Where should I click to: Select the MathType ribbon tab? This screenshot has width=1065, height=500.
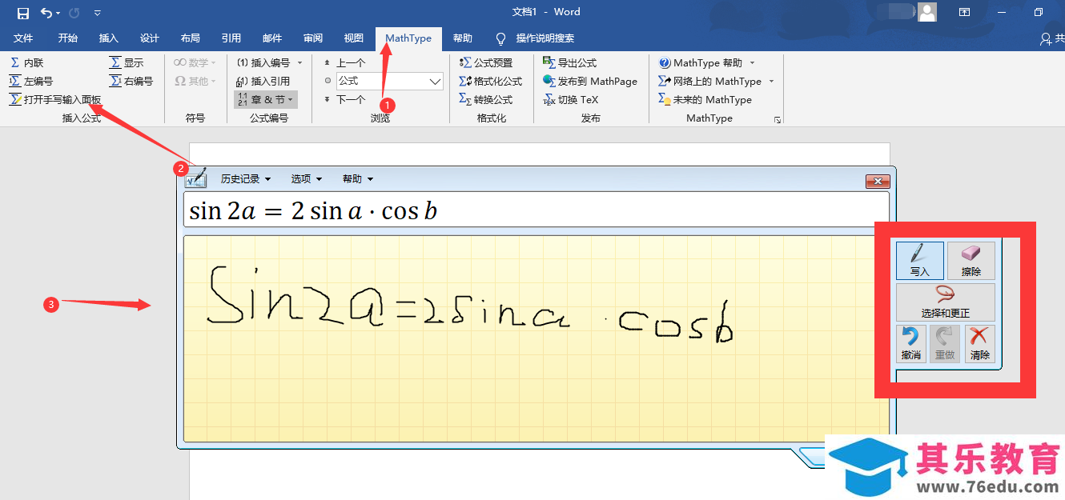click(408, 38)
